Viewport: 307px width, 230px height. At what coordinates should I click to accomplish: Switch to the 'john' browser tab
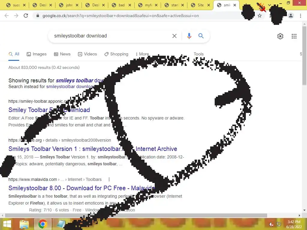coord(66,5)
